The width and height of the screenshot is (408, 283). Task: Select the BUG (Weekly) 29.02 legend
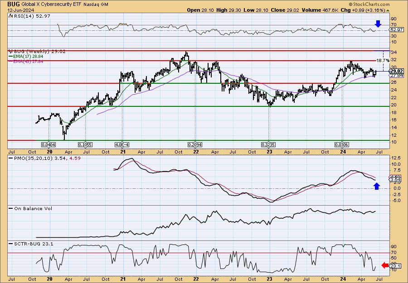[x=37, y=52]
